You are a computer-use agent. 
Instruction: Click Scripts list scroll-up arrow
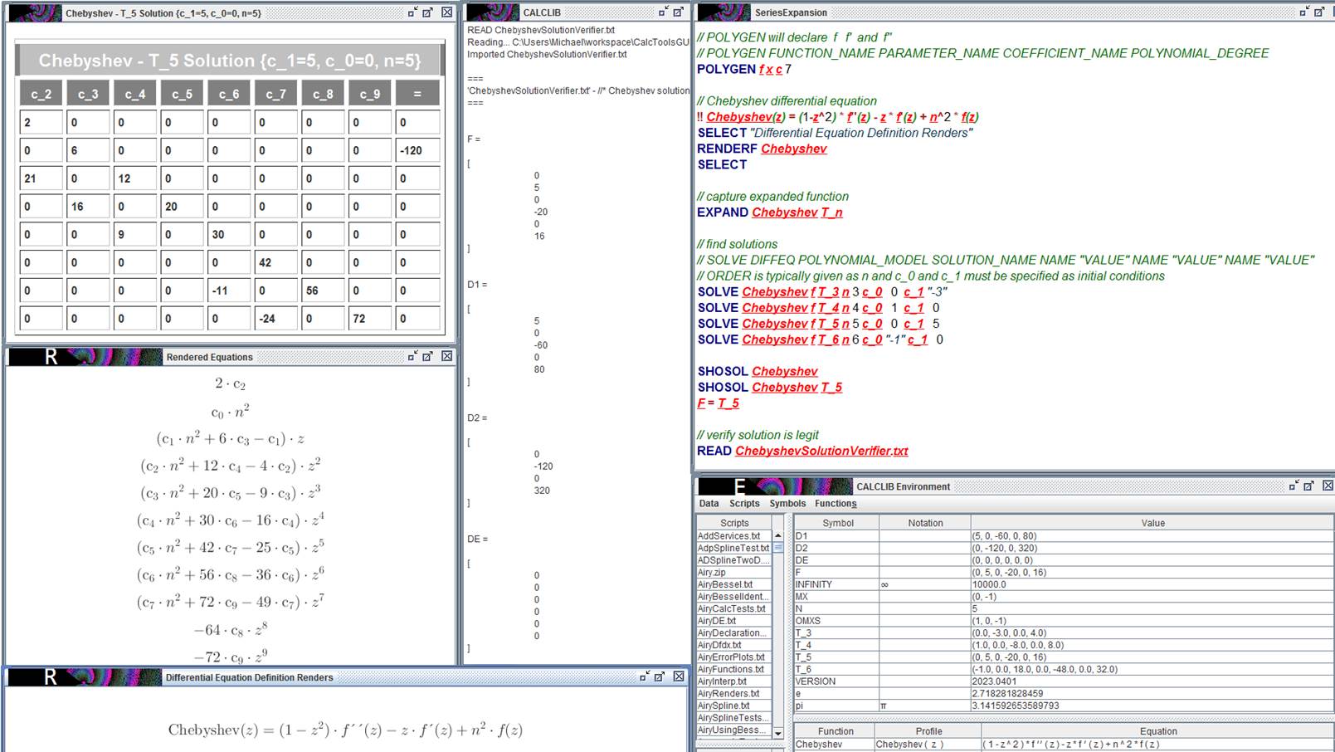pos(777,535)
